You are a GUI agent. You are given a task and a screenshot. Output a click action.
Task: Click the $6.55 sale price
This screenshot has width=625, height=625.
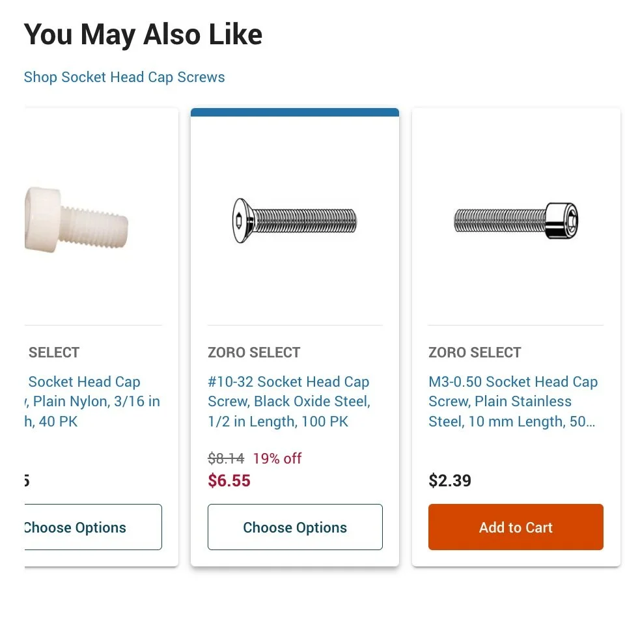point(229,481)
